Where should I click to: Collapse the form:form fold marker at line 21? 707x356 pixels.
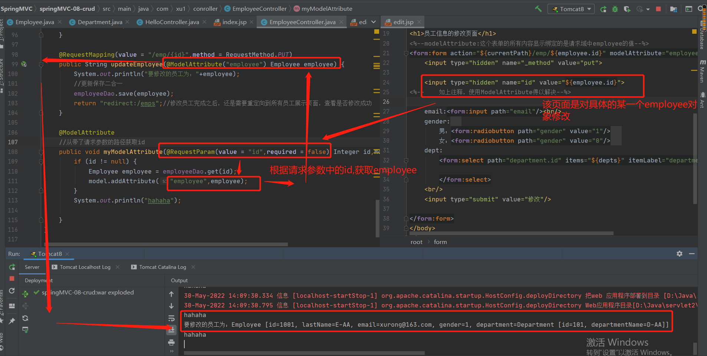click(x=406, y=53)
